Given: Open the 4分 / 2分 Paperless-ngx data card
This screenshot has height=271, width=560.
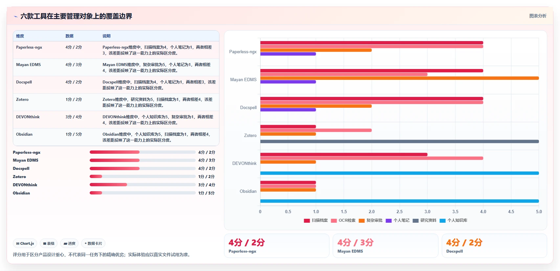Looking at the screenshot, I should 277,246.
